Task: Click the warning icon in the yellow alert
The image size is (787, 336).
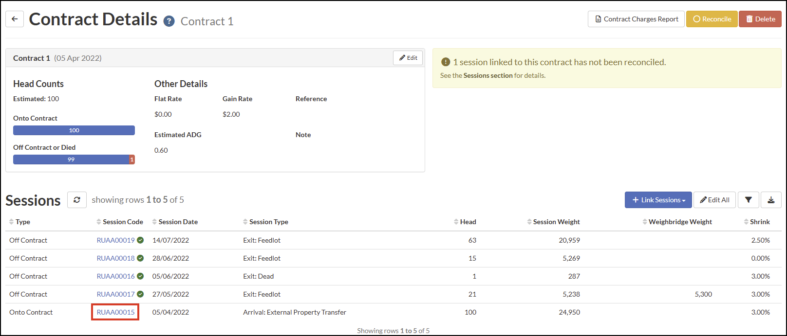Action: pos(445,62)
